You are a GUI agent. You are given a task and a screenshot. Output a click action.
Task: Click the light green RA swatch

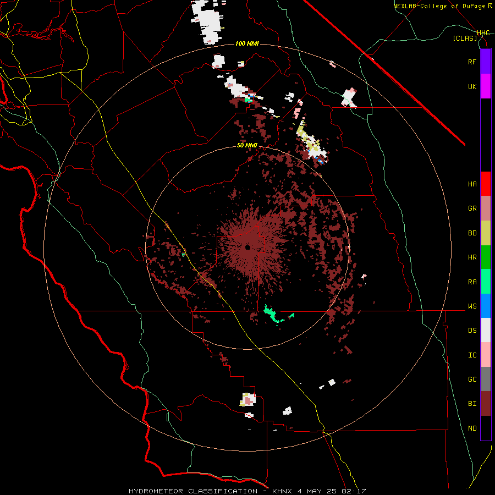[x=486, y=282]
